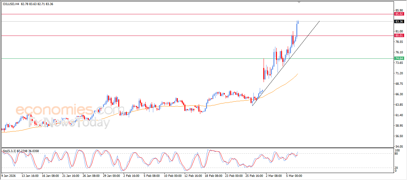Click the red 80.01 price label
This screenshot has height=180, width=407.
(x=399, y=36)
